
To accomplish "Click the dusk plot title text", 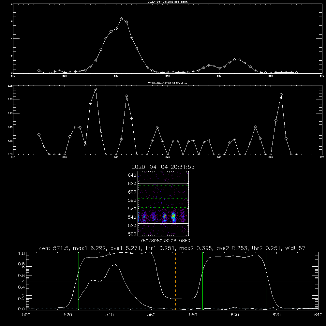I will 168,83.
